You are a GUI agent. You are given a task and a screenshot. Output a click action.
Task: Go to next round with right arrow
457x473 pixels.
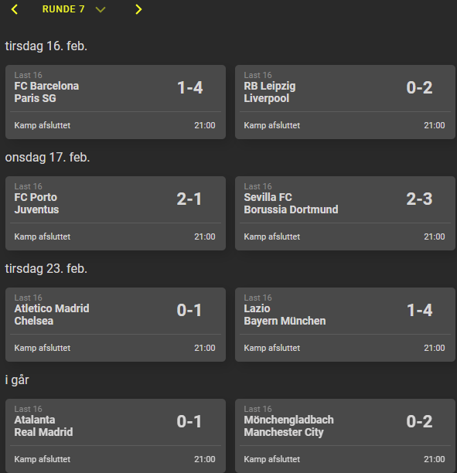[138, 9]
